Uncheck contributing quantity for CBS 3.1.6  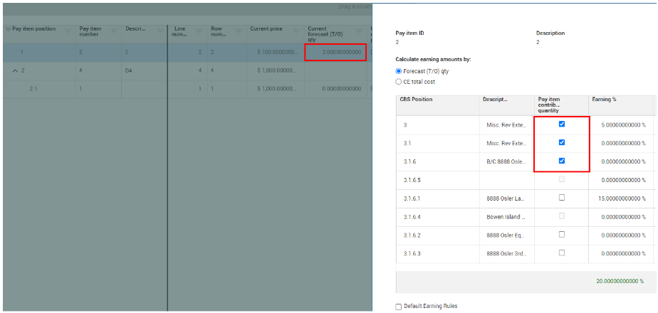pyautogui.click(x=562, y=161)
